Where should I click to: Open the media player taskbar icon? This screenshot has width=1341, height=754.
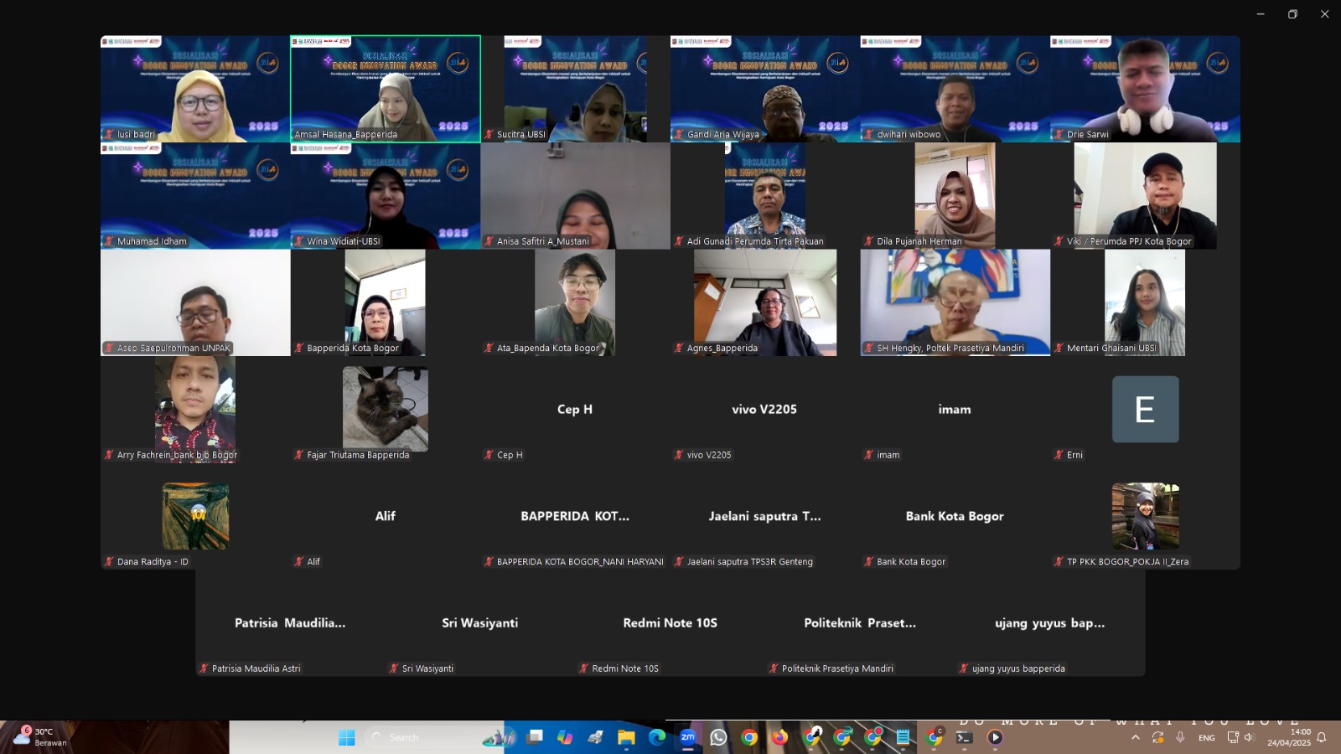click(x=995, y=737)
